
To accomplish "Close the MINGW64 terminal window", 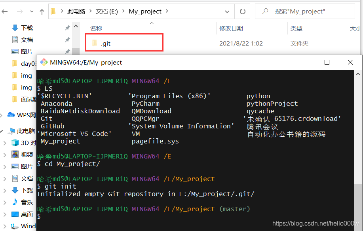I will (350, 62).
